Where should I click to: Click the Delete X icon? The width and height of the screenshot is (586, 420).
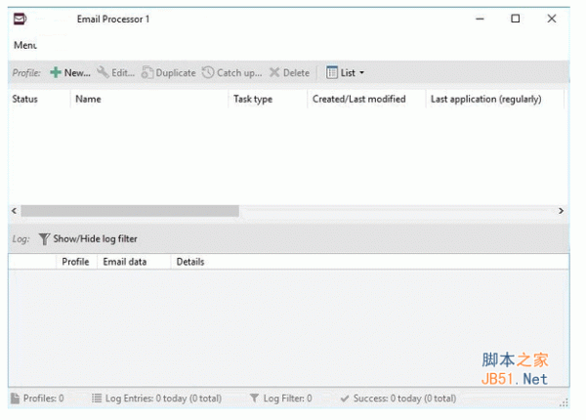point(274,73)
